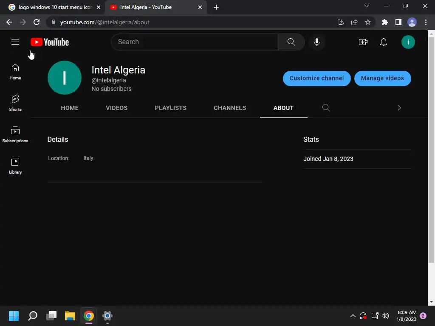The image size is (435, 326).
Task: Open the Create video icon
Action: tap(363, 42)
